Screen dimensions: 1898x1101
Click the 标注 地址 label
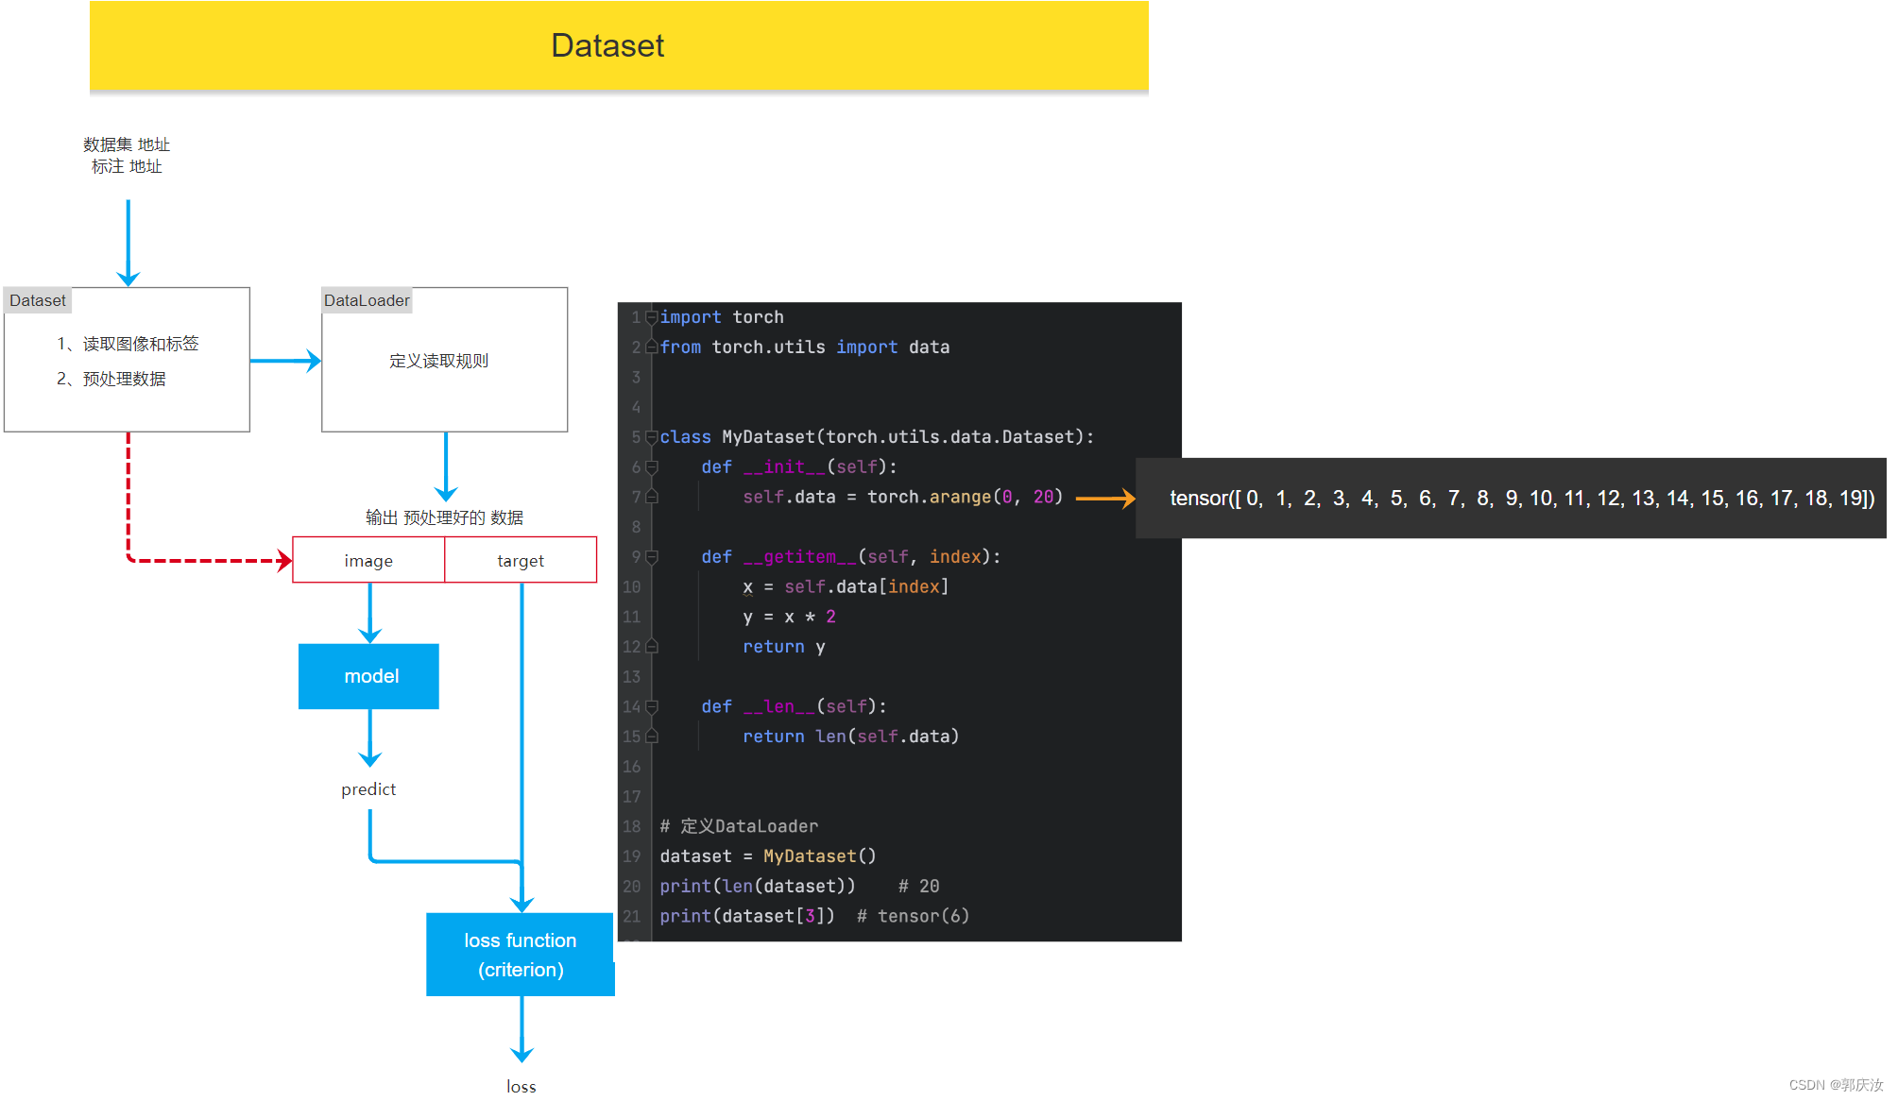pyautogui.click(x=127, y=166)
